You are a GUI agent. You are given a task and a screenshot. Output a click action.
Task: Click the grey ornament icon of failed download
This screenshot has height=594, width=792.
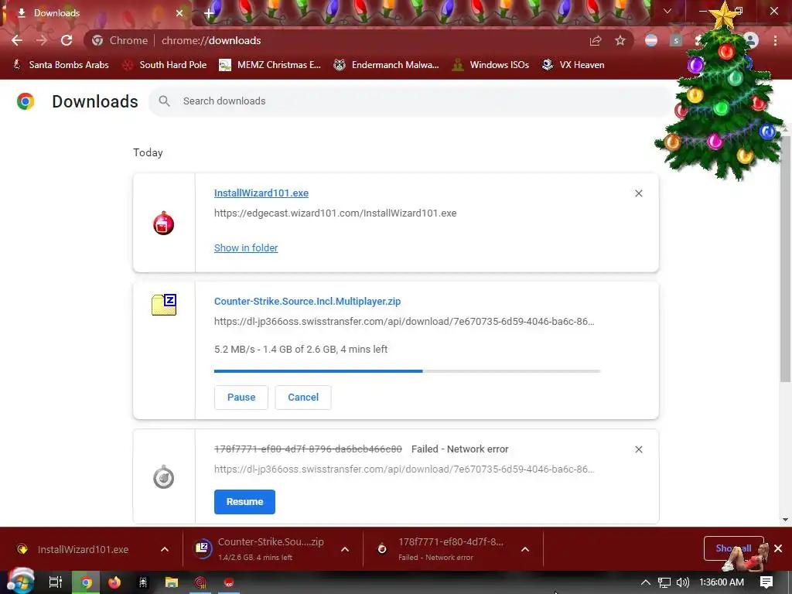coord(164,476)
